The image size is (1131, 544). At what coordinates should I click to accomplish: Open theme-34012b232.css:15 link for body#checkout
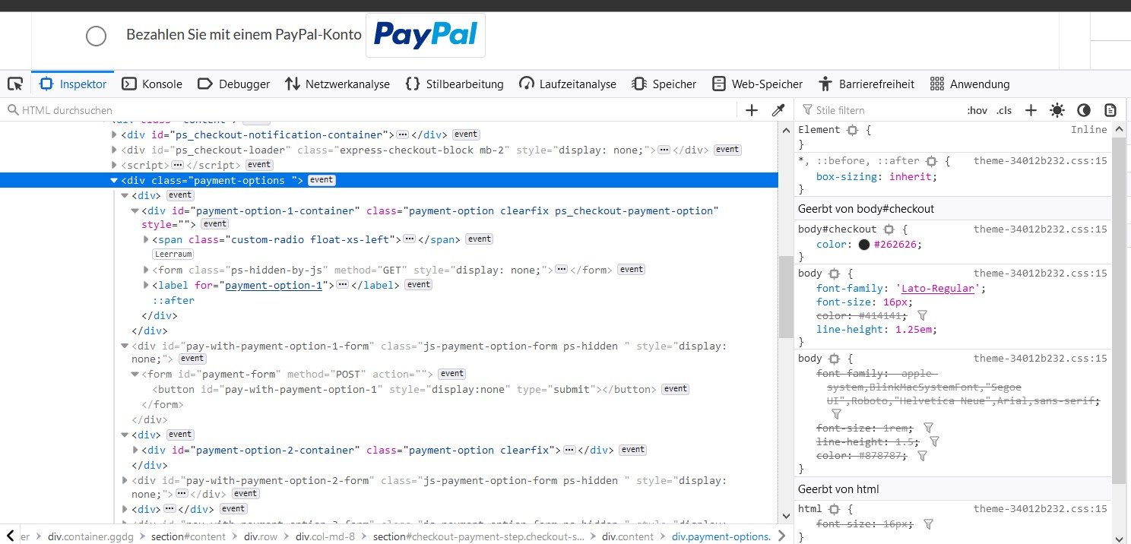click(1040, 229)
